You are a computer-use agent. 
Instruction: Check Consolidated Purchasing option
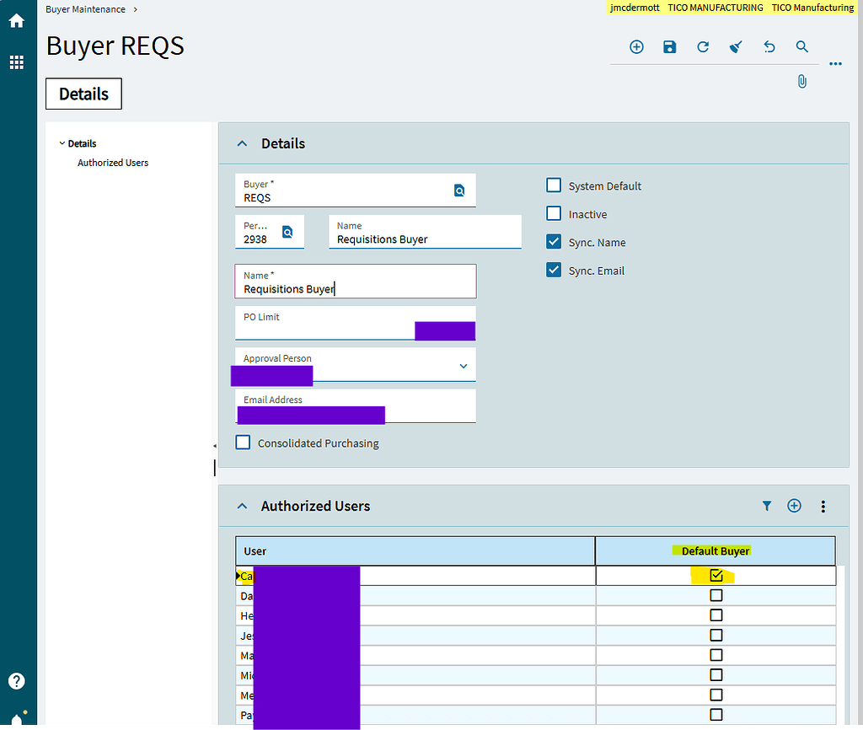click(x=243, y=443)
